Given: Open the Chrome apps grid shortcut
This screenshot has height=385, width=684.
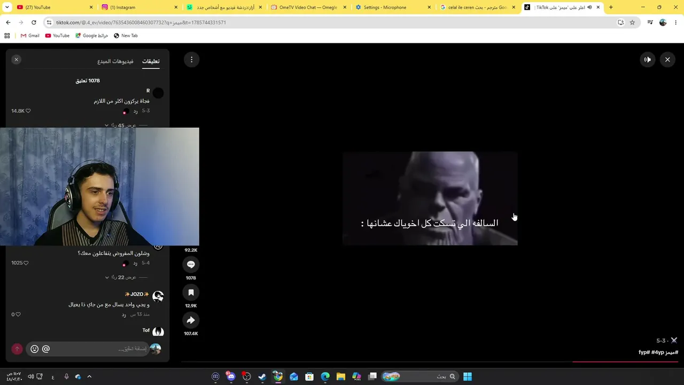Looking at the screenshot, I should click(x=7, y=36).
